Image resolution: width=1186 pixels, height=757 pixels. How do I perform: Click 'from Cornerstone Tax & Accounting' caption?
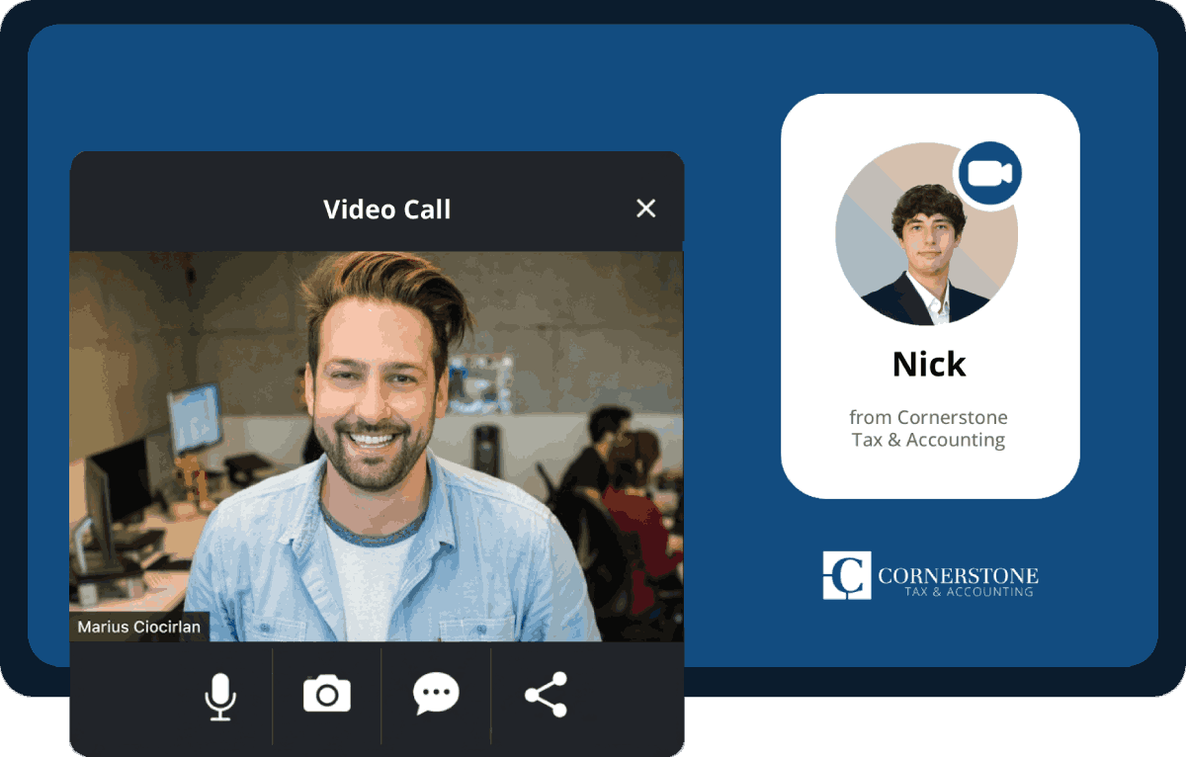pyautogui.click(x=929, y=429)
